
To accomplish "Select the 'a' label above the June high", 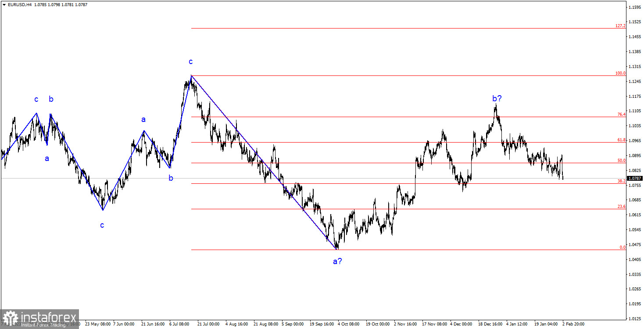I will (x=143, y=119).
